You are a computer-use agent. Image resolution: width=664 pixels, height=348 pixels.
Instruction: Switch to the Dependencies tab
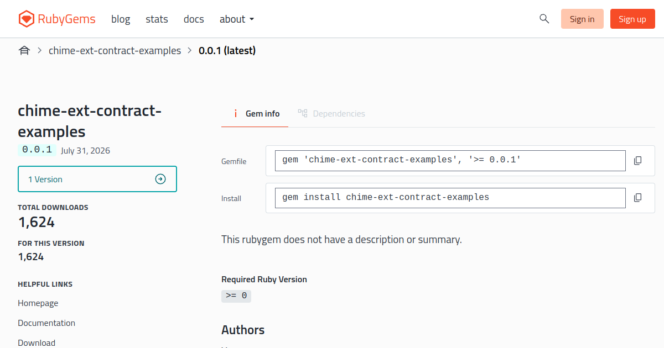coord(331,114)
